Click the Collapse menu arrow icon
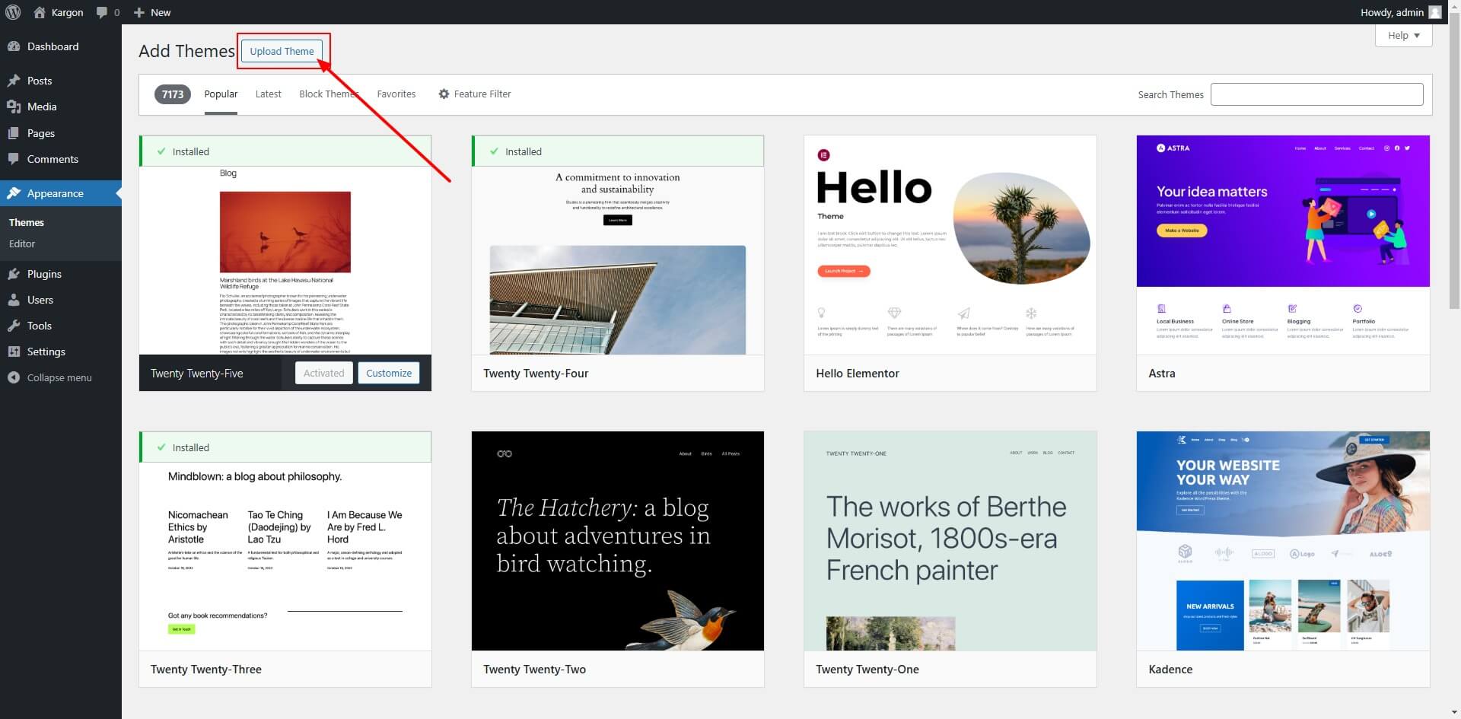Image resolution: width=1461 pixels, height=719 pixels. click(14, 377)
